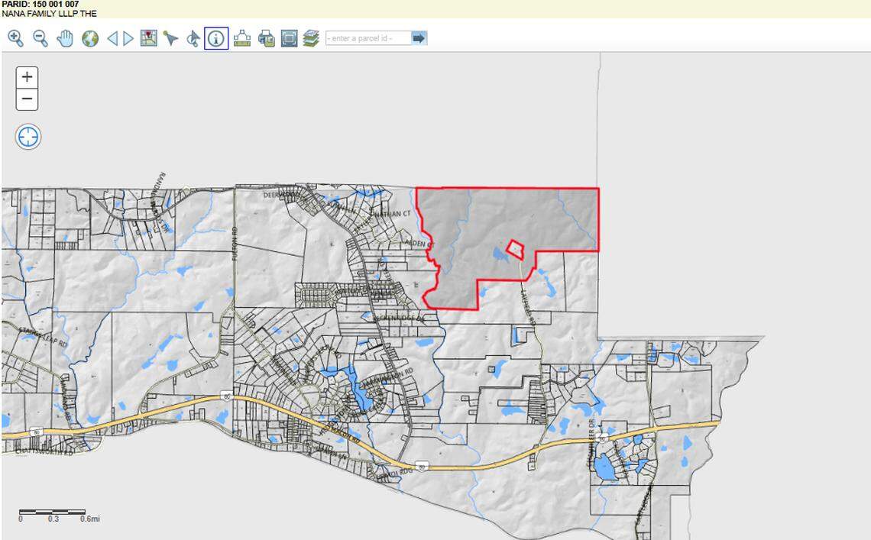Viewport: 871px width, 540px height.
Task: Zoom out using the minus button
Action: click(x=28, y=99)
